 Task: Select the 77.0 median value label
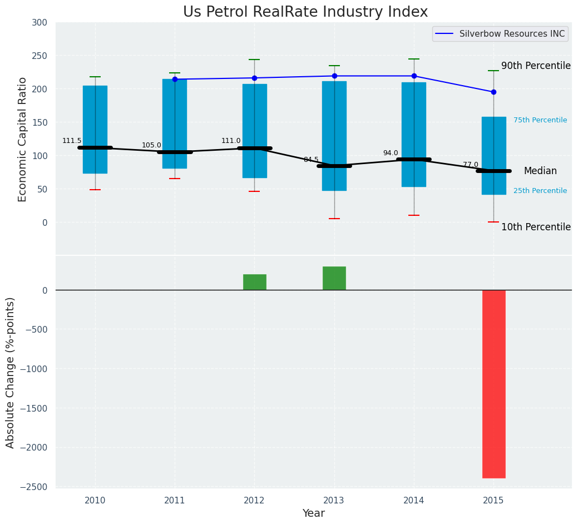[471, 165]
